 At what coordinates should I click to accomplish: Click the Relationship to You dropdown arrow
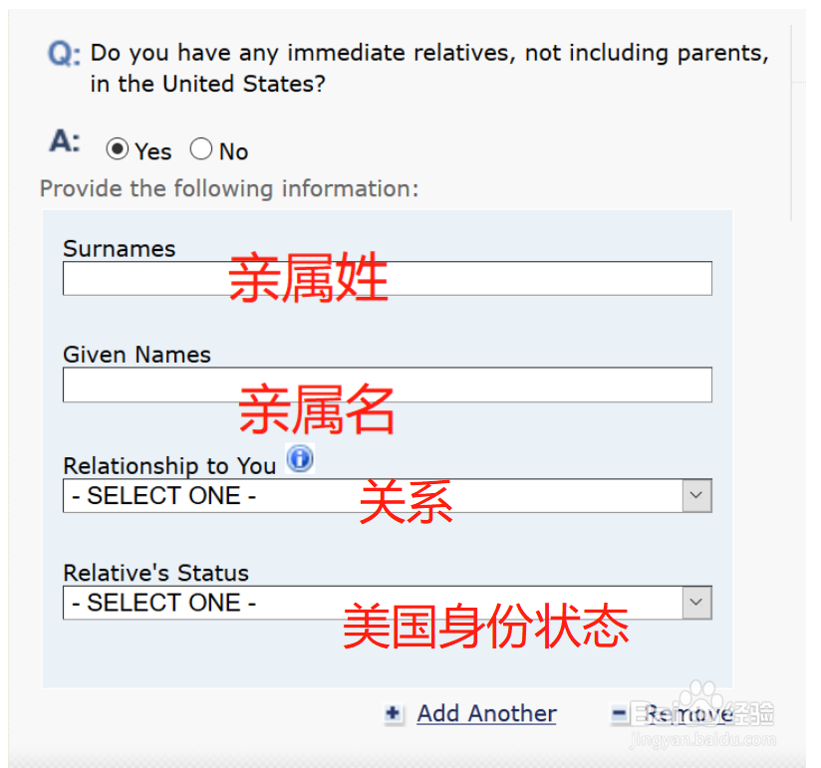pos(697,495)
